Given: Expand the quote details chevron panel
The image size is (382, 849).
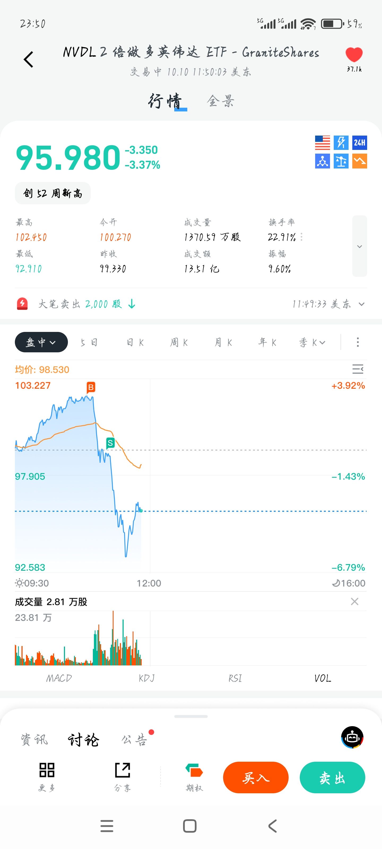Looking at the screenshot, I should 359,246.
